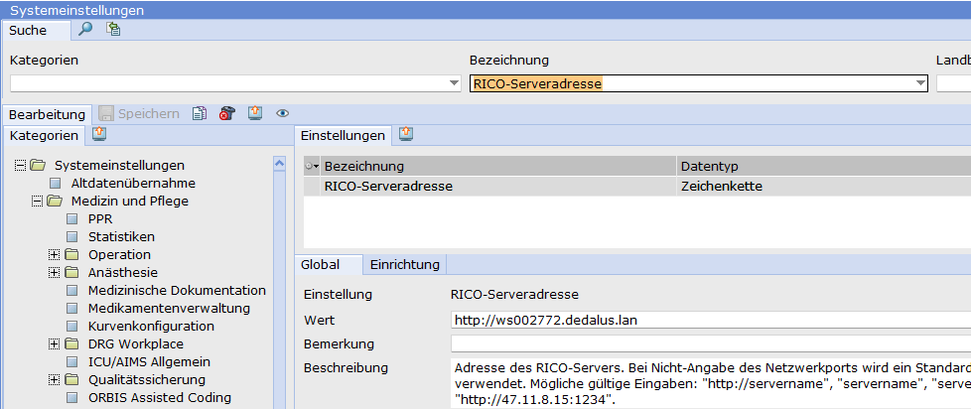Click the monitor icon beside the Einstellungen tab
This screenshot has height=409, width=972.
coord(405,134)
